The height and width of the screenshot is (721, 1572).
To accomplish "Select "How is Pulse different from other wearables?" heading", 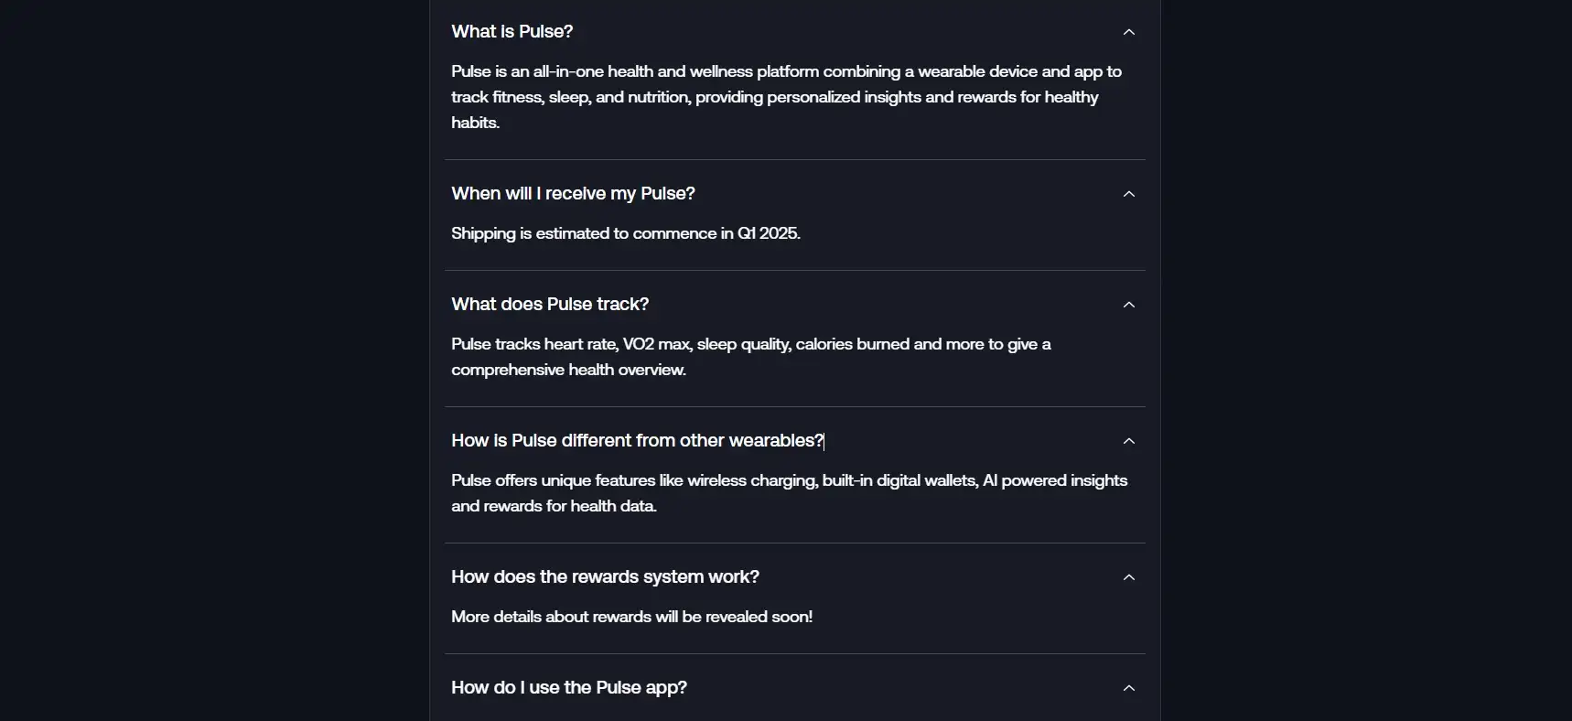I will click(x=638, y=440).
